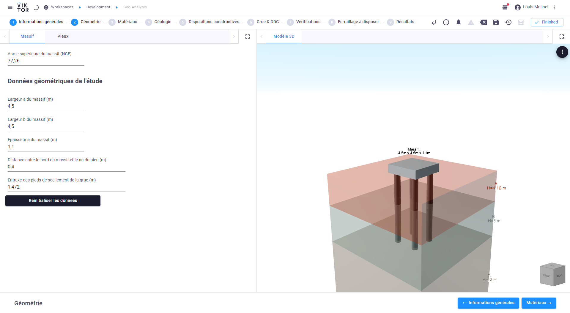
Task: Click the clear/backspace icon
Action: (x=484, y=22)
